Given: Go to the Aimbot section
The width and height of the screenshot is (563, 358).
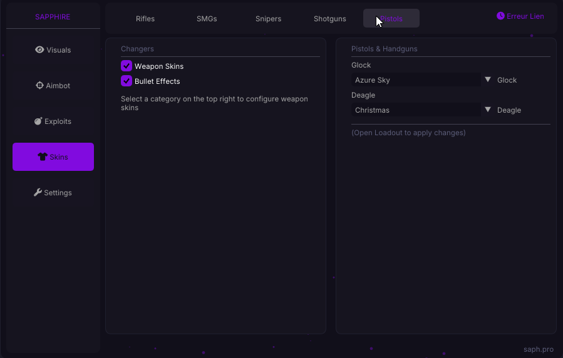Looking at the screenshot, I should (x=53, y=85).
